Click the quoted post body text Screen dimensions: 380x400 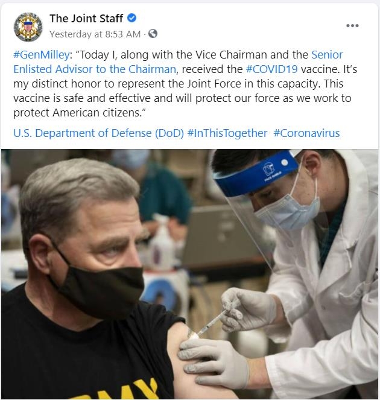185,84
